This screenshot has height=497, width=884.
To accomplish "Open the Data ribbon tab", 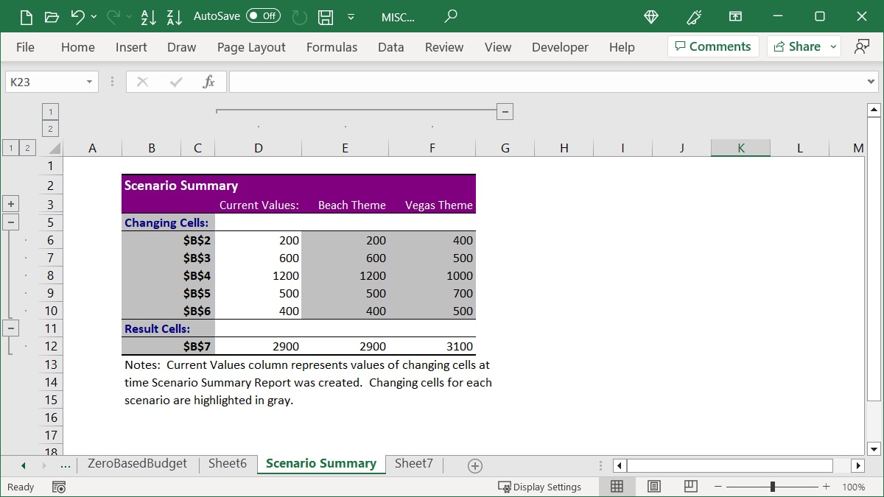I will [x=390, y=47].
